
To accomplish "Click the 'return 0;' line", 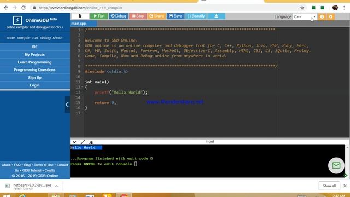I will (105, 102).
